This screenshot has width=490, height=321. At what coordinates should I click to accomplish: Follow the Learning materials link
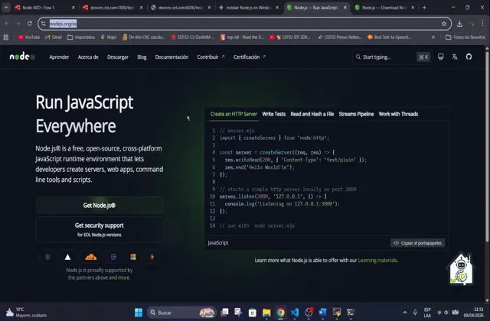377,261
